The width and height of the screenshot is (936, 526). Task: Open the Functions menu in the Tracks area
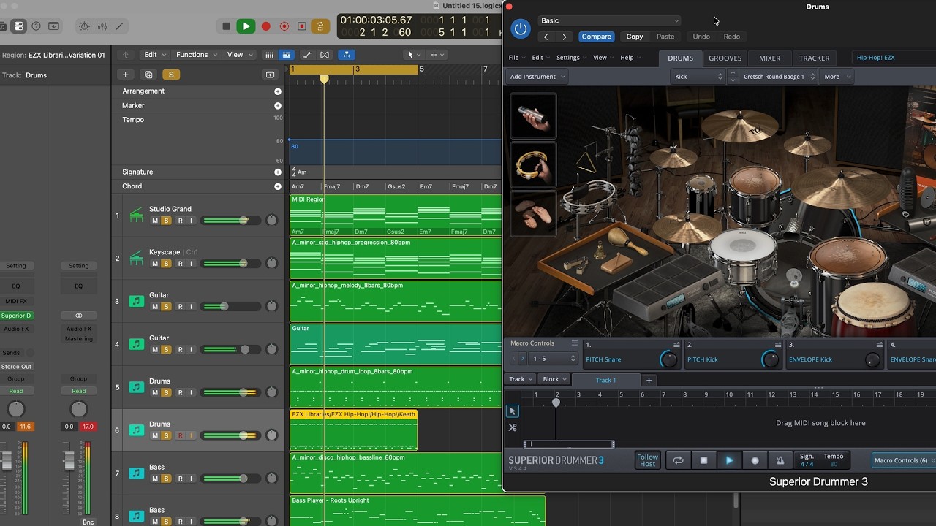coord(197,55)
